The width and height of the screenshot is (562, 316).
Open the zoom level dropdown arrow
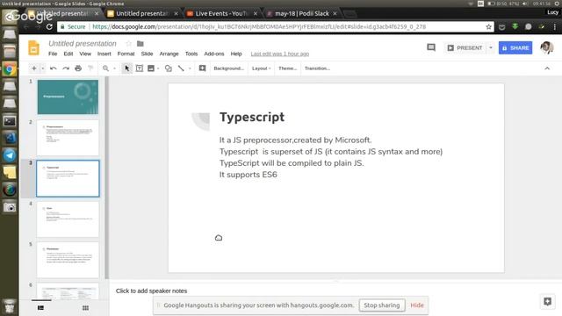[x=115, y=68]
